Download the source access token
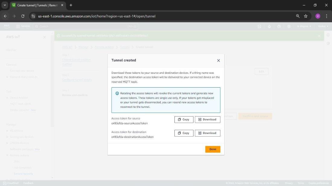The height and width of the screenshot is (186, 332). pyautogui.click(x=208, y=119)
